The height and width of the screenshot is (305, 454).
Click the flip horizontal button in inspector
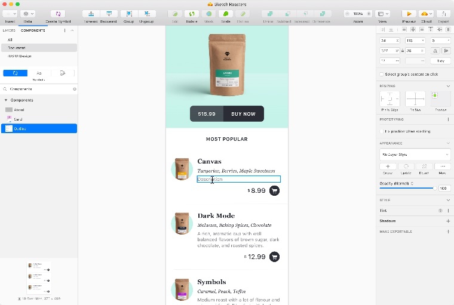(435, 51)
